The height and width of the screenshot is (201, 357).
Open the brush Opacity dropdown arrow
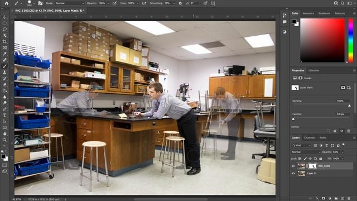(108, 3)
